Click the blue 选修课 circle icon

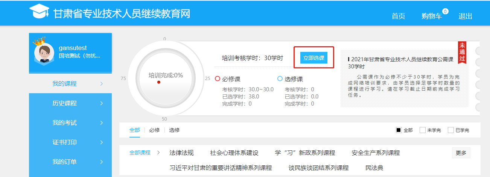pos(280,79)
